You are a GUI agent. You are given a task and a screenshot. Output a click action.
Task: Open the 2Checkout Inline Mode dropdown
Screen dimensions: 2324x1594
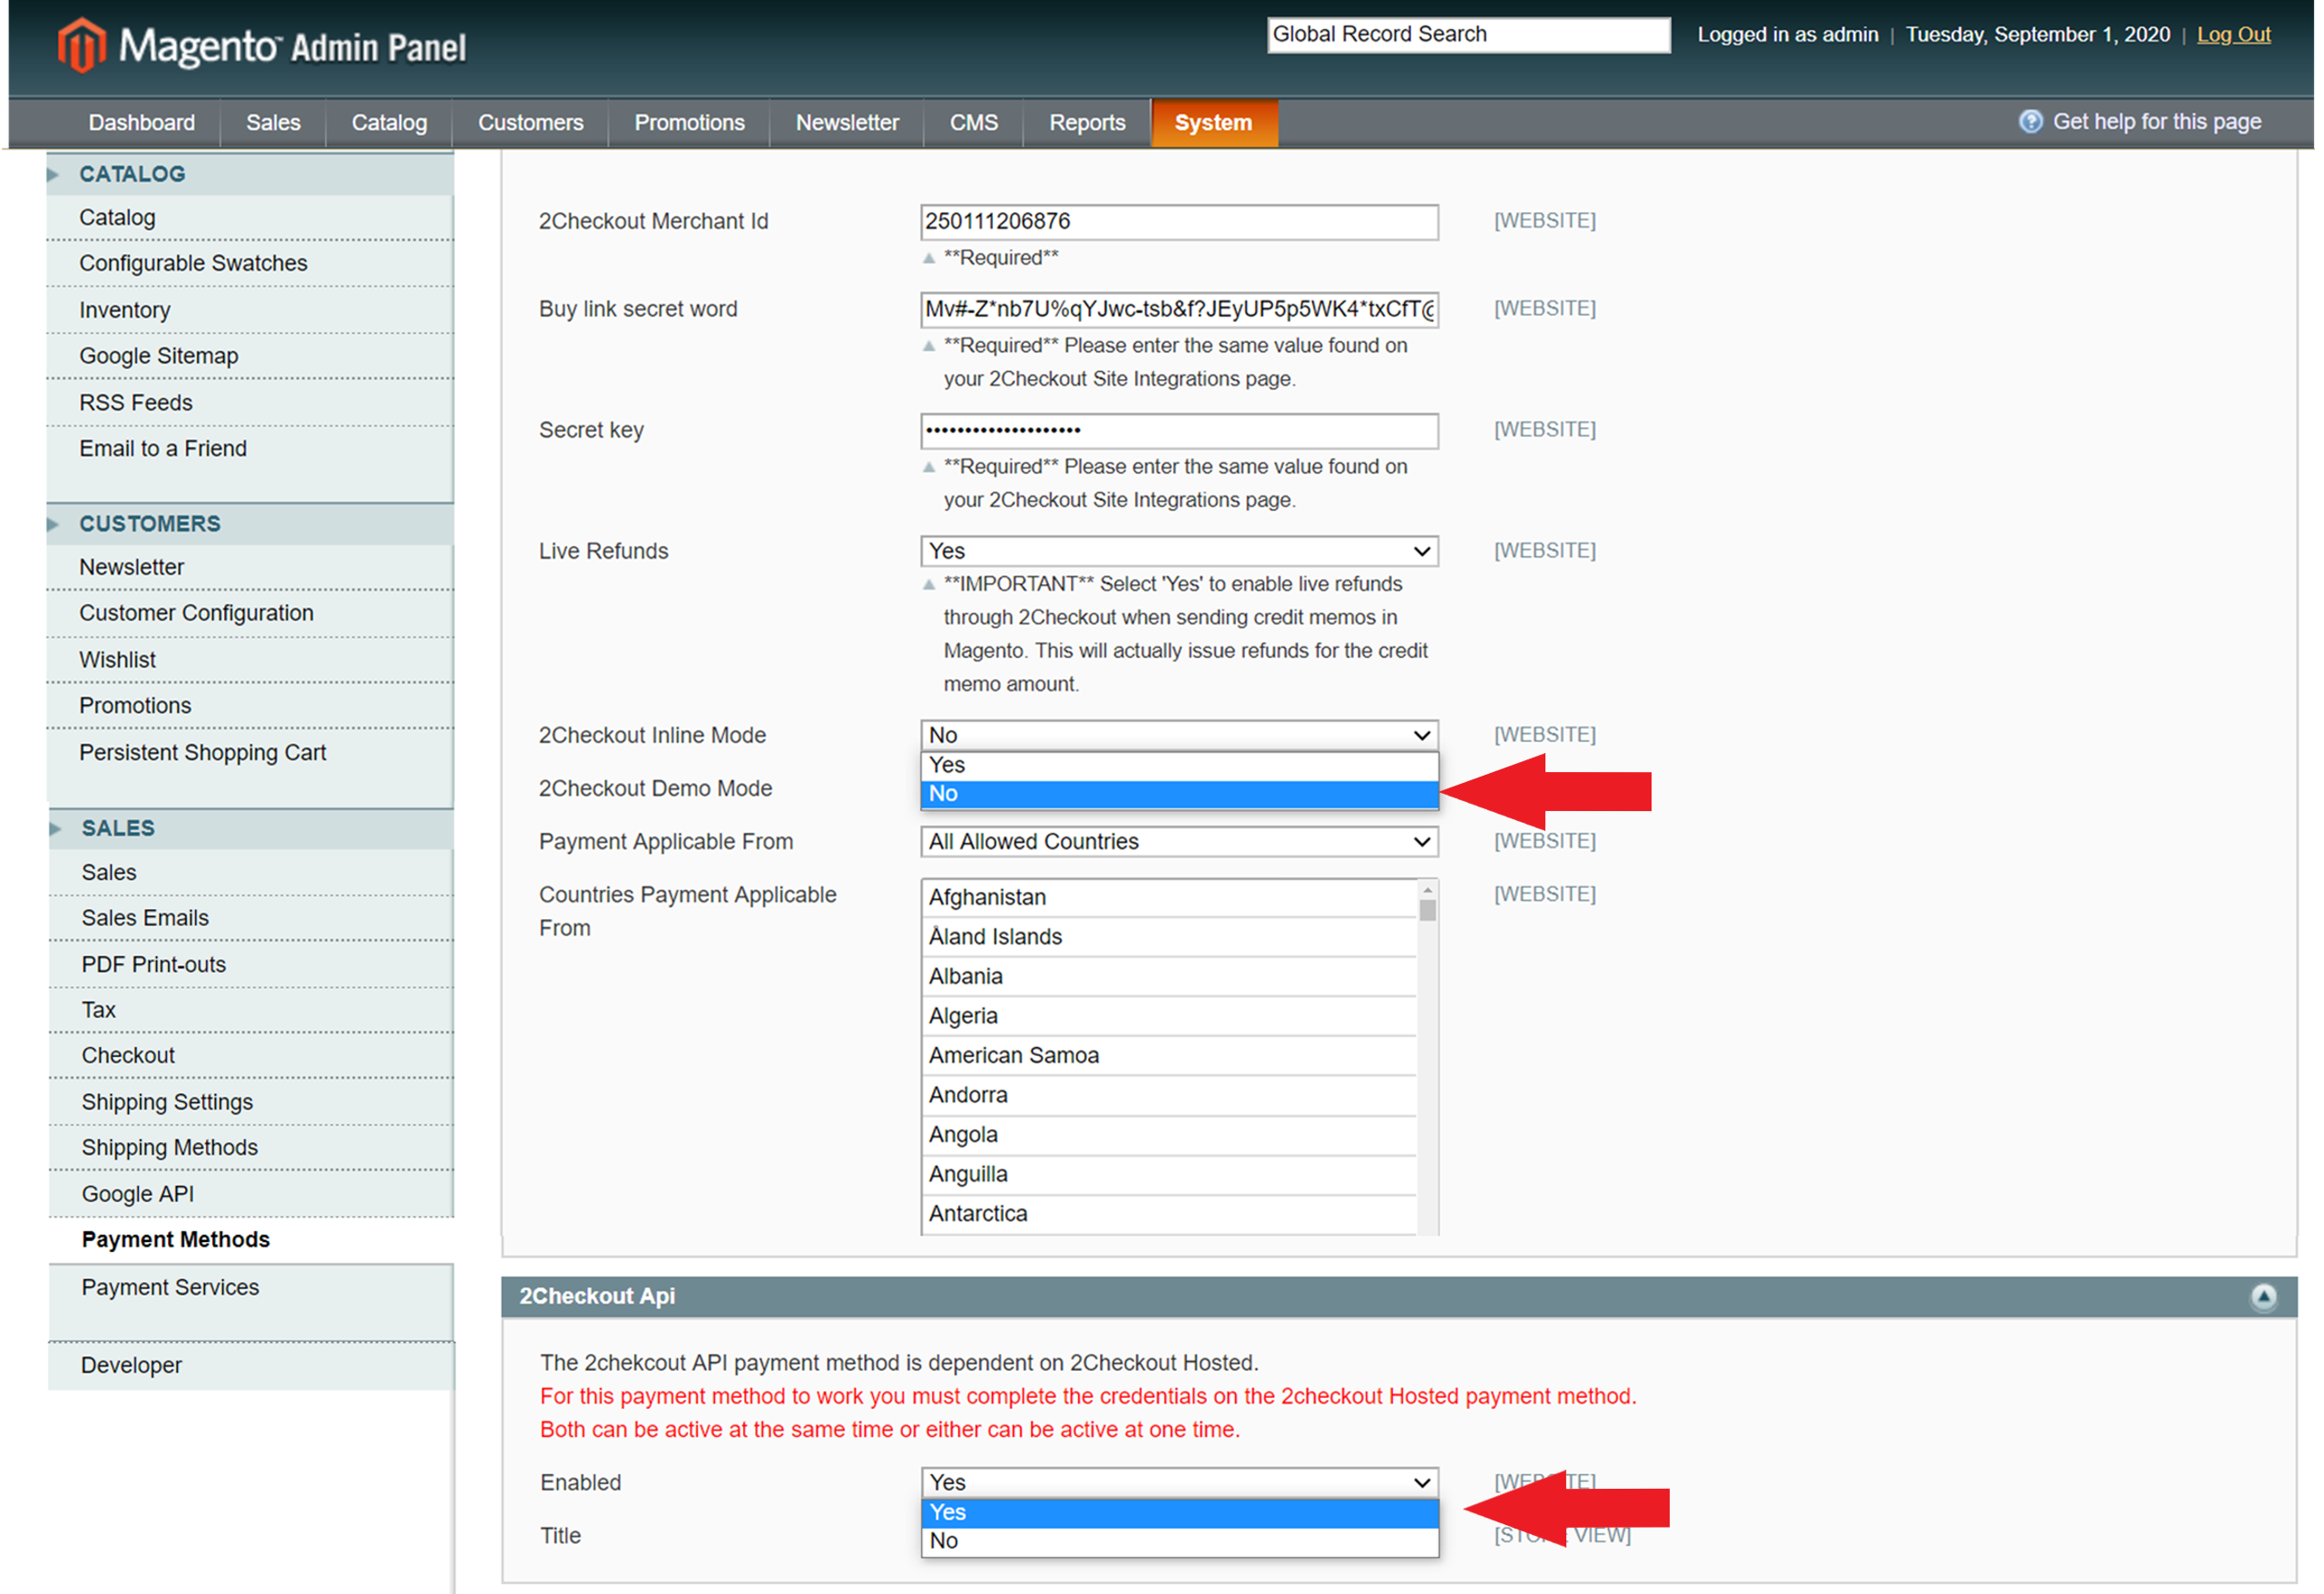click(x=1179, y=735)
